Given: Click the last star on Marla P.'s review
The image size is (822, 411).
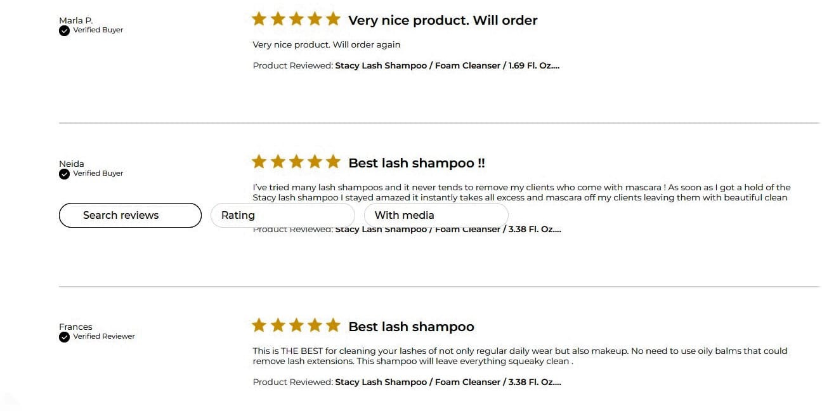Looking at the screenshot, I should coord(333,19).
